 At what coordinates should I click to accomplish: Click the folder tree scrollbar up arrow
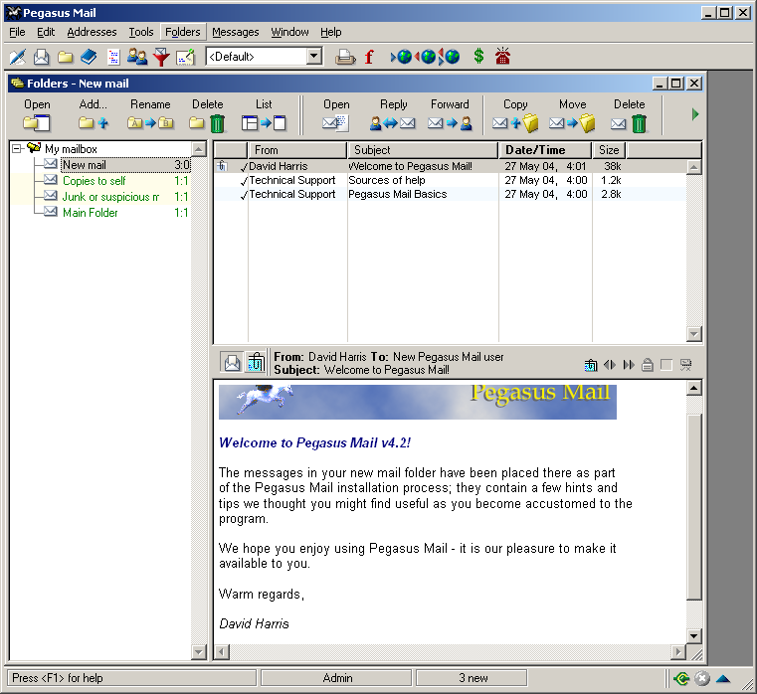(199, 149)
